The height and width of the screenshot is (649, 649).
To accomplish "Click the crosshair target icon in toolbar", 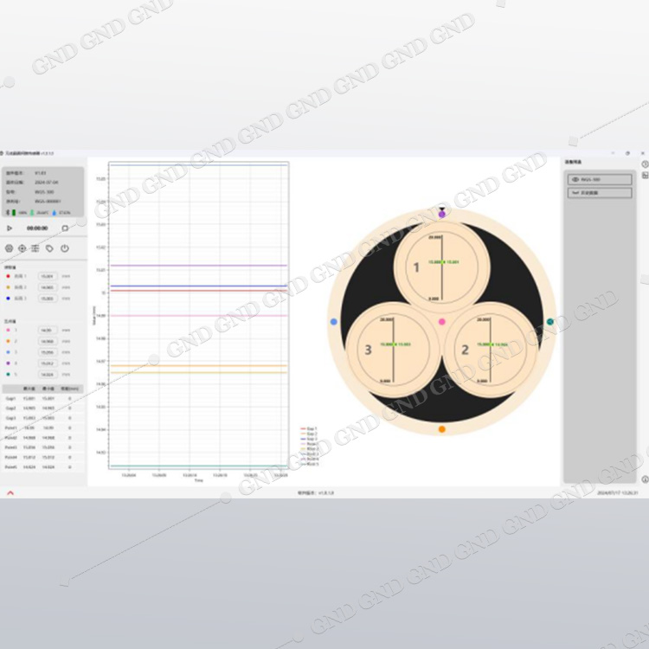I will (x=22, y=248).
